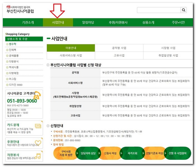Click bullet icon next to 공예물품
Viewport: 196px width, 167px height.
[x=7, y=56]
